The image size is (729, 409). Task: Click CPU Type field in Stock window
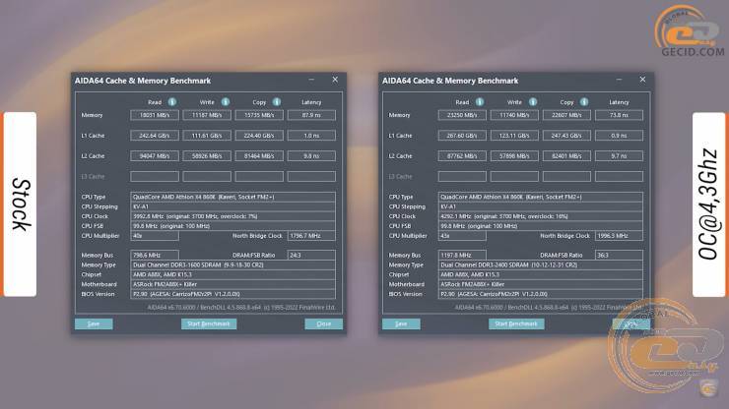pos(232,197)
